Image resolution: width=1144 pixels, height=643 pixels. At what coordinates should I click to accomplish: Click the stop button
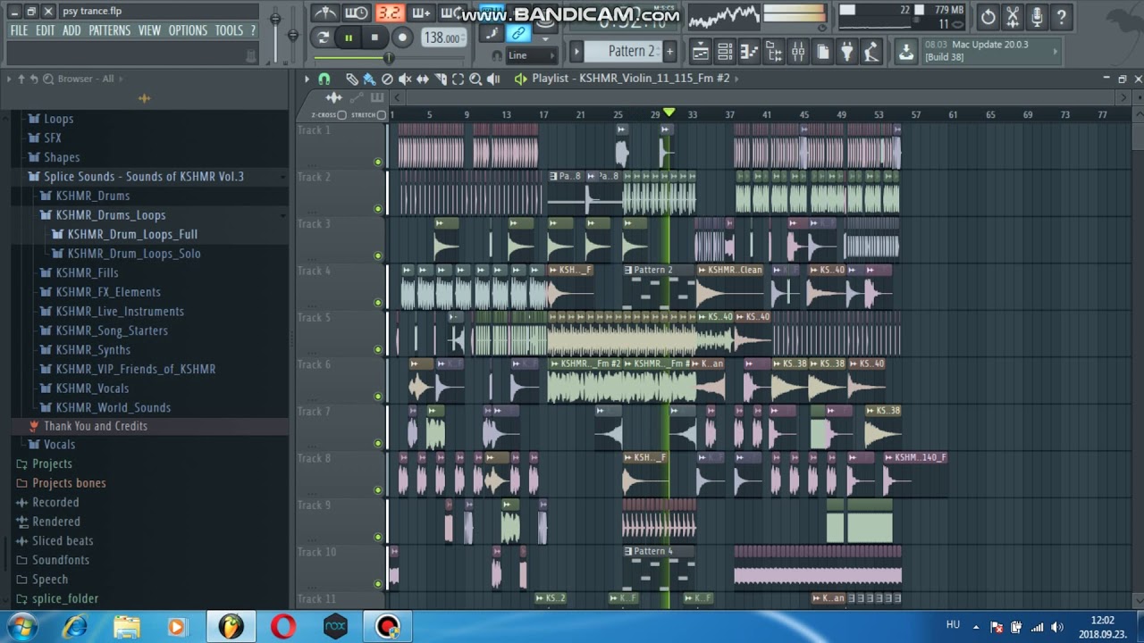[x=374, y=38]
